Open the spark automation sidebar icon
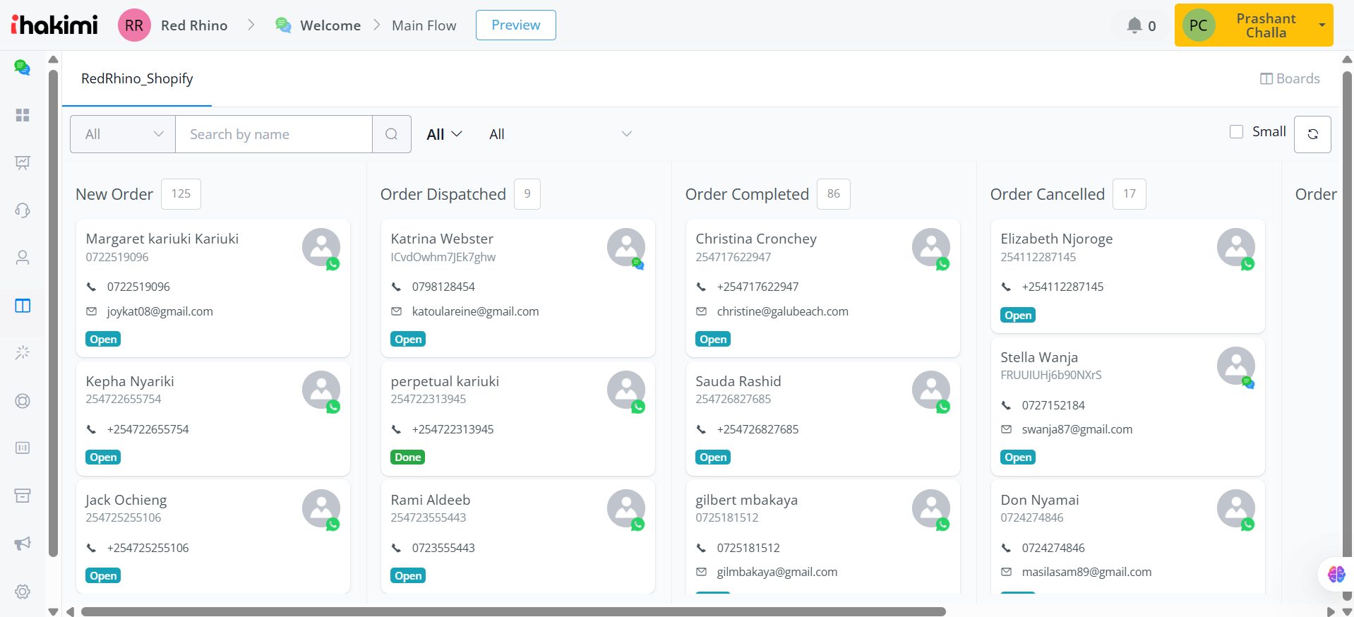 click(x=23, y=352)
